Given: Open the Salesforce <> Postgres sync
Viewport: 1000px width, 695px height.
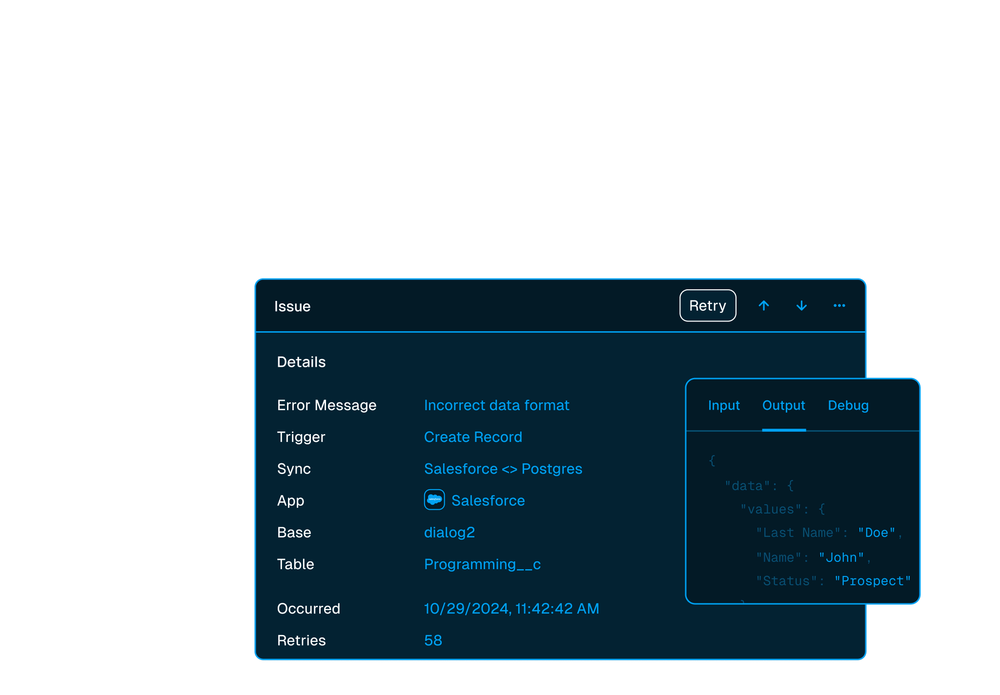Looking at the screenshot, I should pos(503,469).
